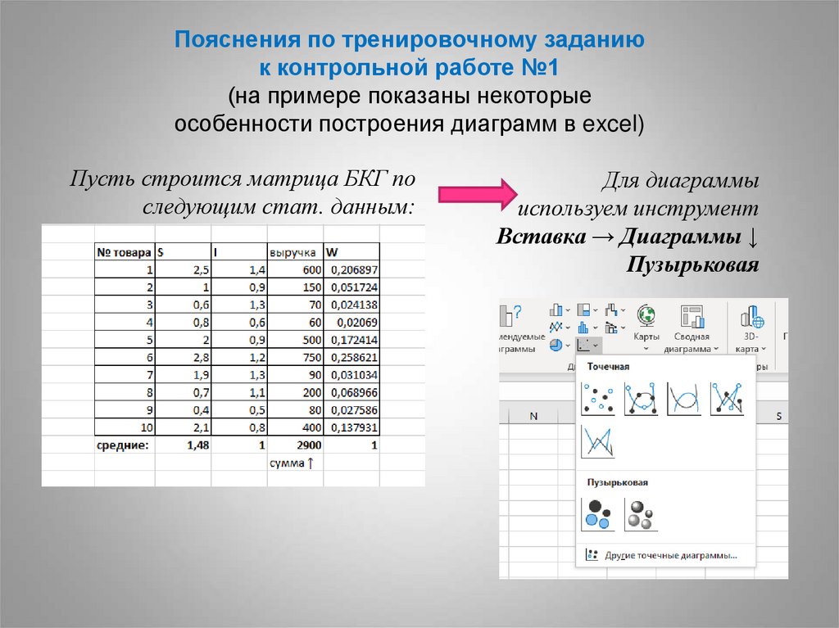839x628 pixels.
Task: Expand line chart dropdown arrow
Action: pos(567,328)
